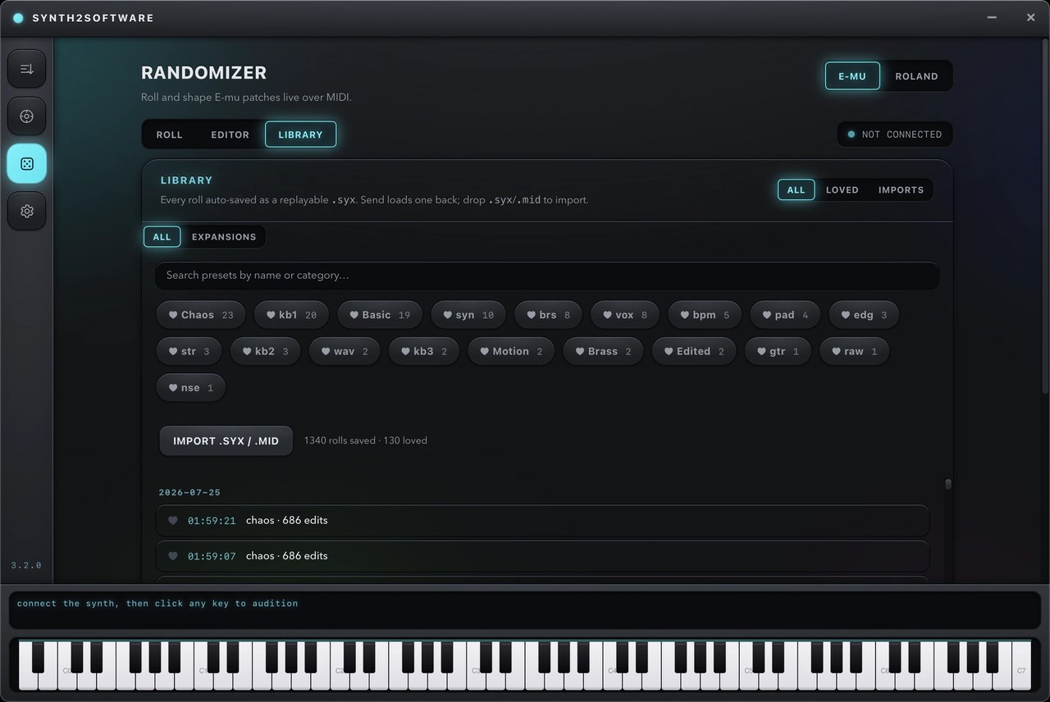Love the 01:59:07 chaos roll heart
The width and height of the screenshot is (1050, 702).
click(x=173, y=556)
